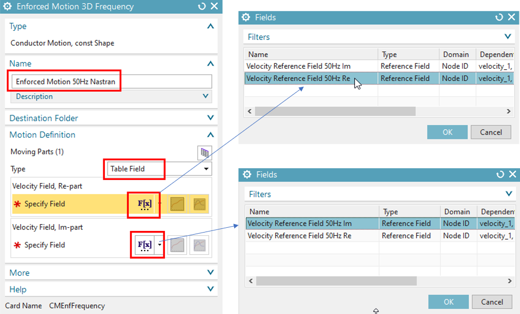The image size is (520, 314).
Task: Click the Im-part table field constructor icon
Action: [x=177, y=245]
